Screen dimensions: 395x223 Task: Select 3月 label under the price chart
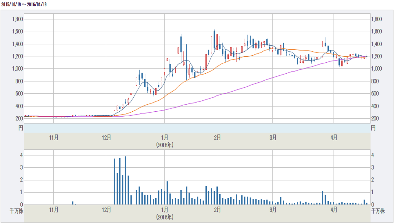point(273,138)
